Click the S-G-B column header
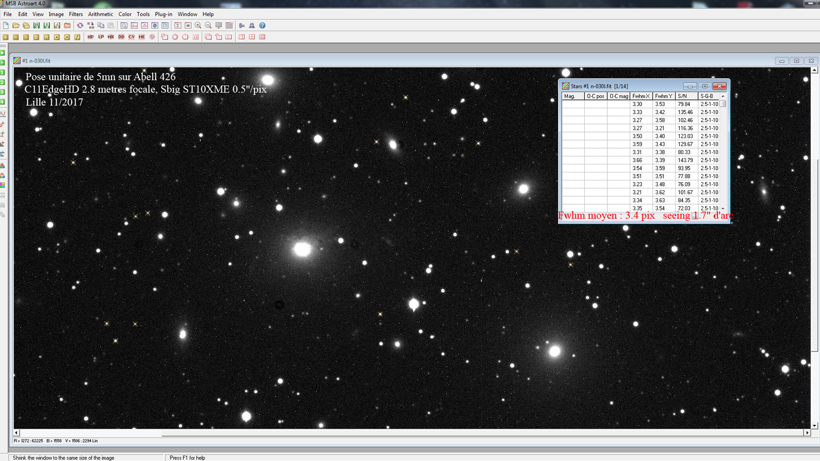 (x=708, y=96)
